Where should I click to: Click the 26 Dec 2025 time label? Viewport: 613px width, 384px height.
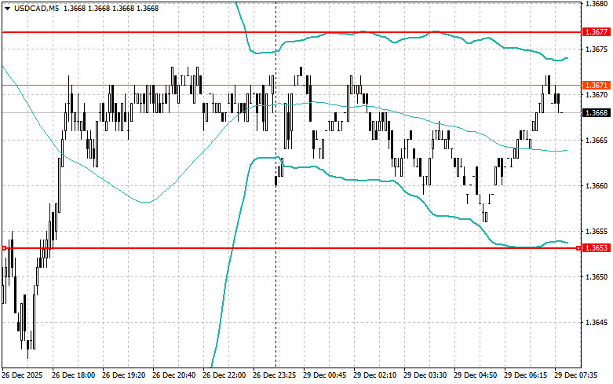(x=22, y=375)
